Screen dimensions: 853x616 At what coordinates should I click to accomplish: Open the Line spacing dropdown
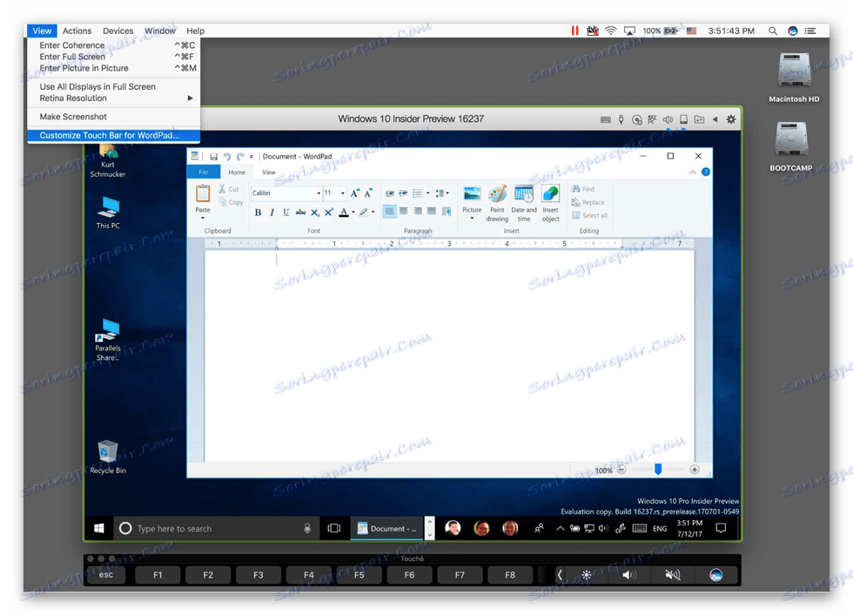442,193
